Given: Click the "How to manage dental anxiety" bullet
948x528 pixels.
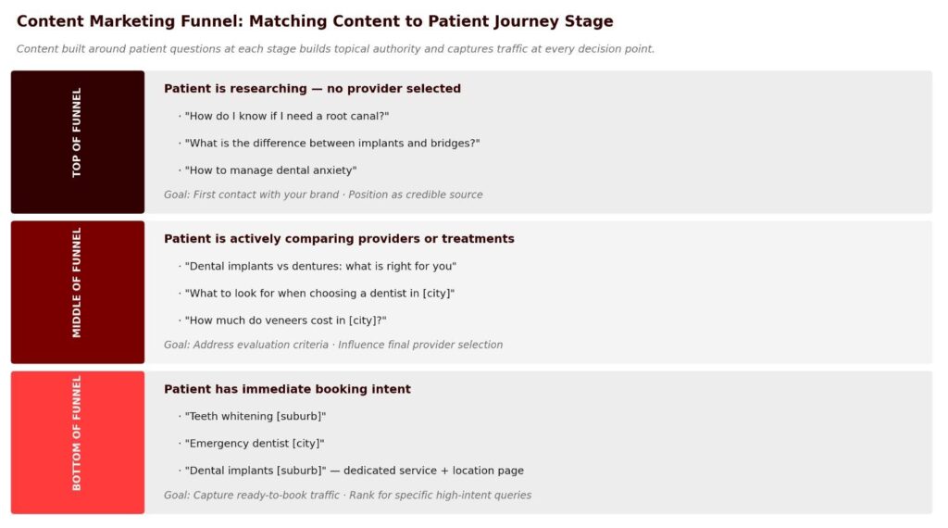Looking at the screenshot, I should [x=270, y=170].
